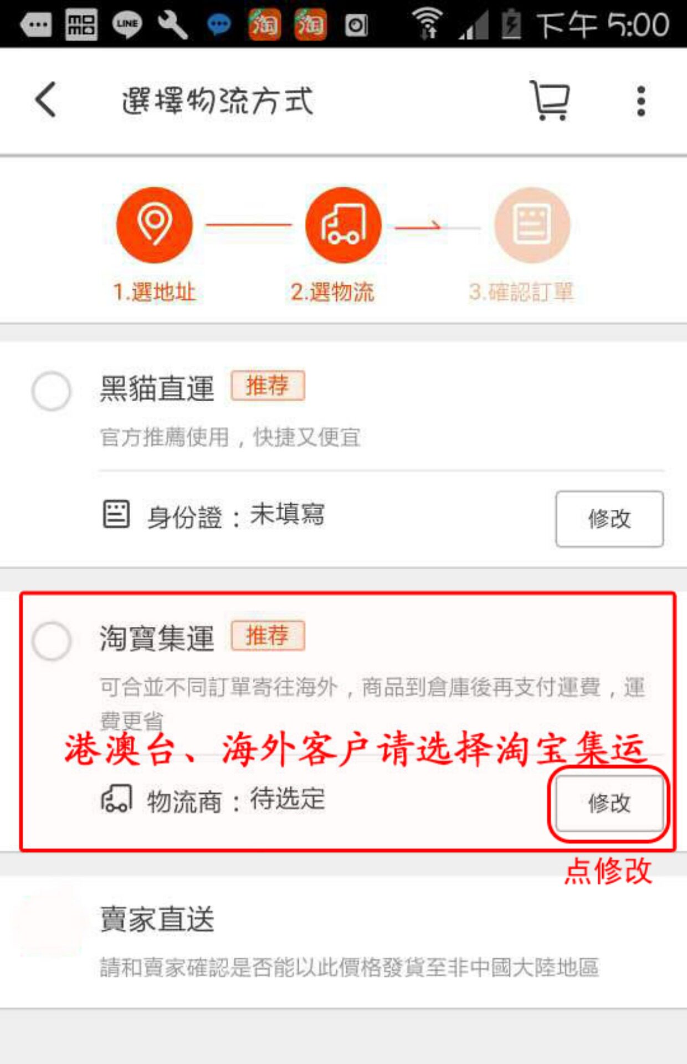Viewport: 687px width, 1064px height.
Task: Open LINE notification in status bar
Action: click(127, 25)
